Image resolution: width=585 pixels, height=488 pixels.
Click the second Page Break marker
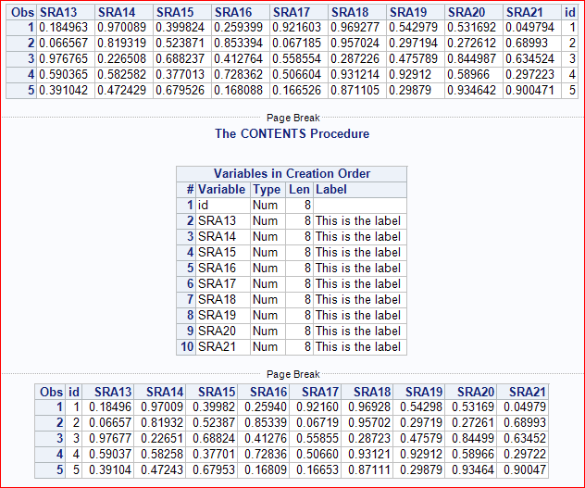tap(292, 374)
